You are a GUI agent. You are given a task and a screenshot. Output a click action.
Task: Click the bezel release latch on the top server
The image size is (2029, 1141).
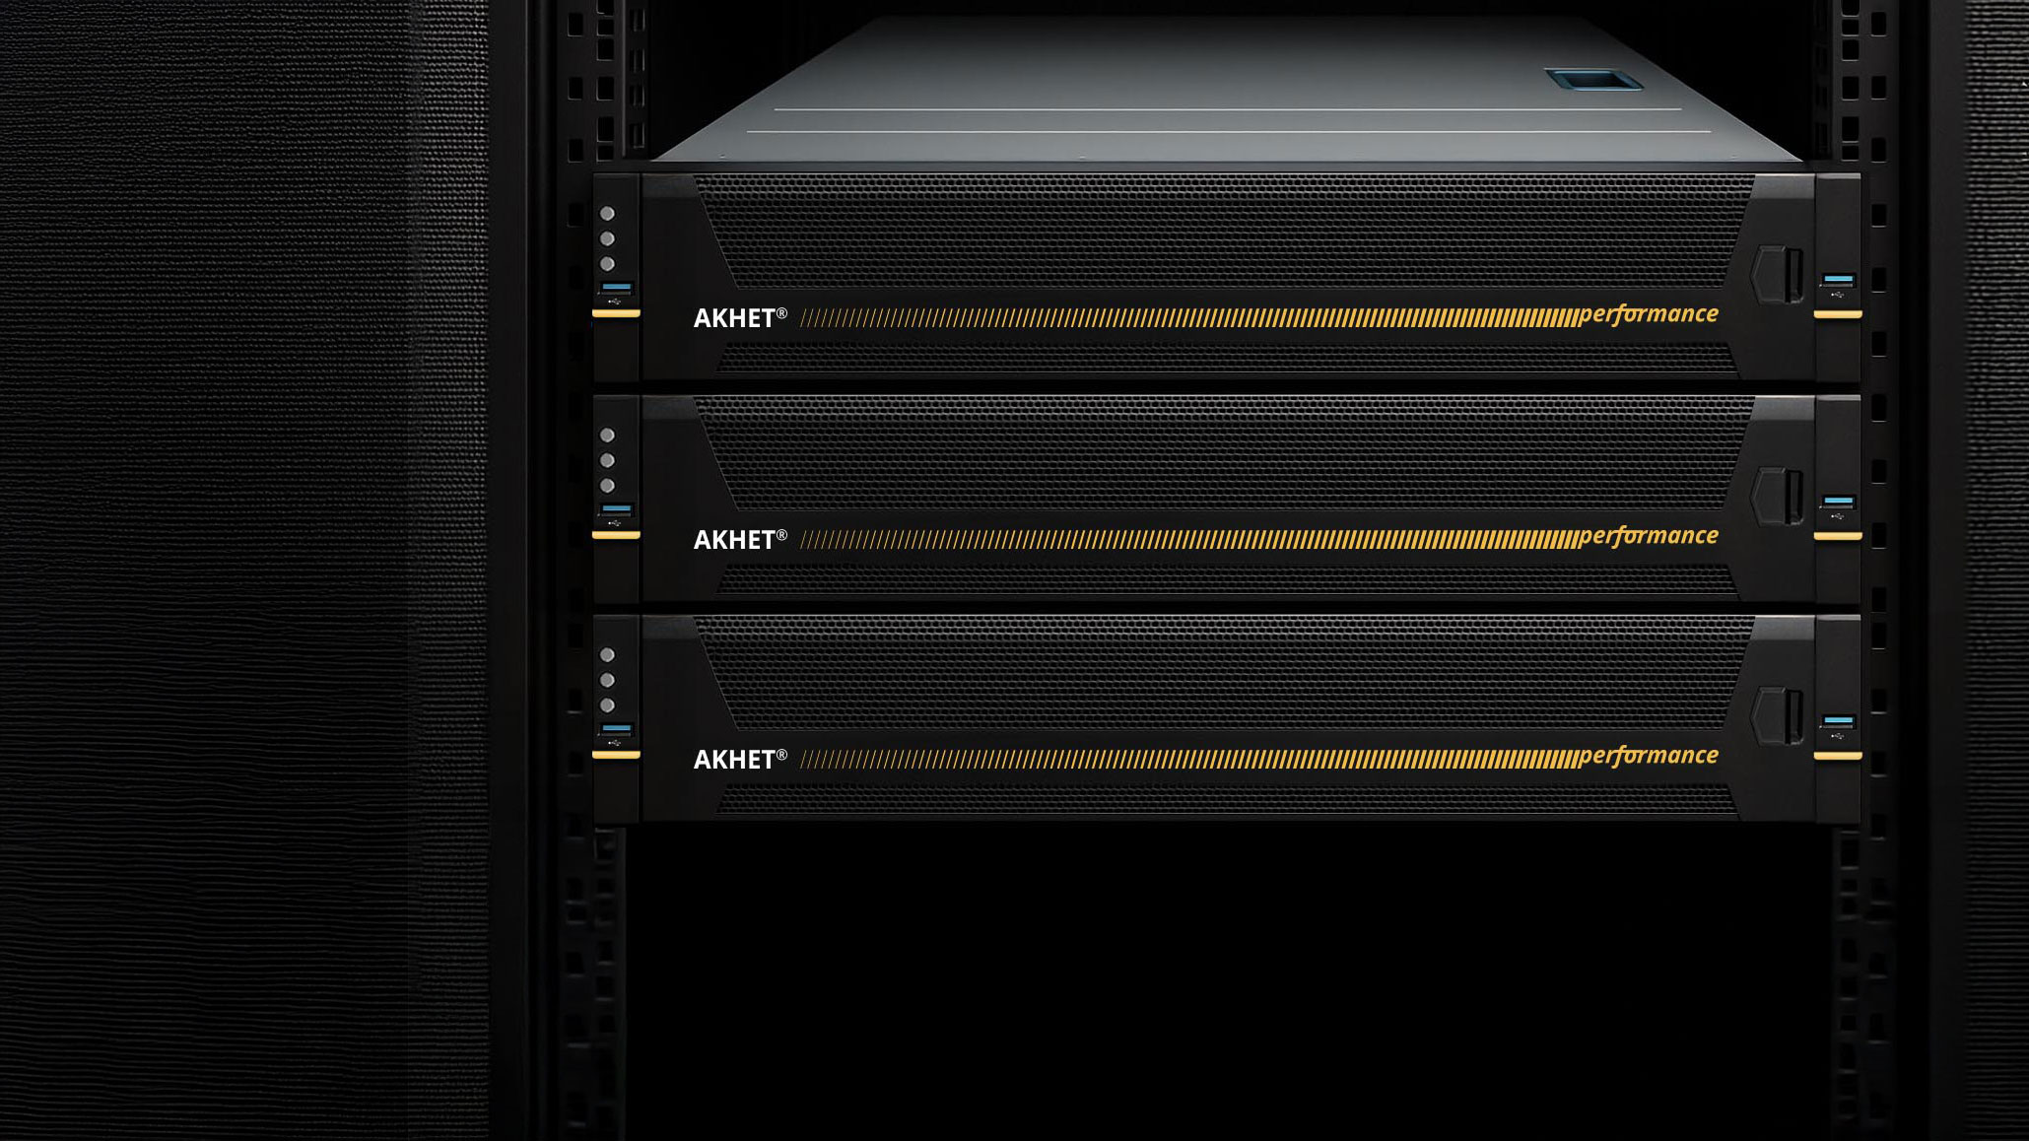pos(1779,273)
